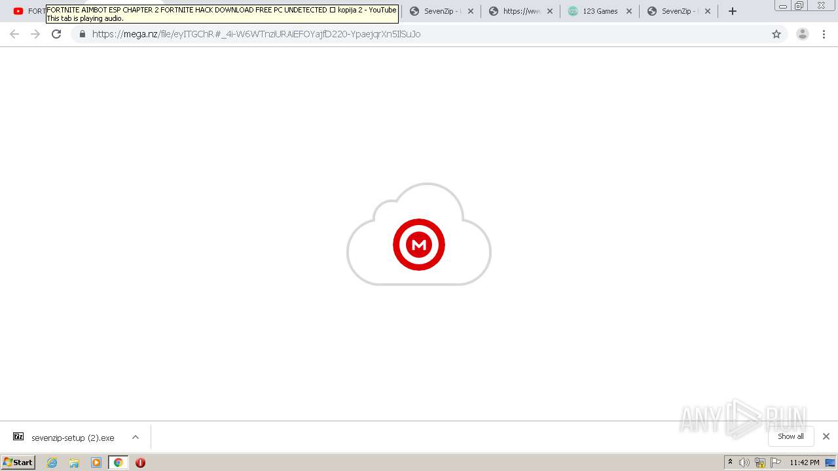Open Windows Media Player from taskbar
This screenshot has width=838, height=471.
pos(96,462)
